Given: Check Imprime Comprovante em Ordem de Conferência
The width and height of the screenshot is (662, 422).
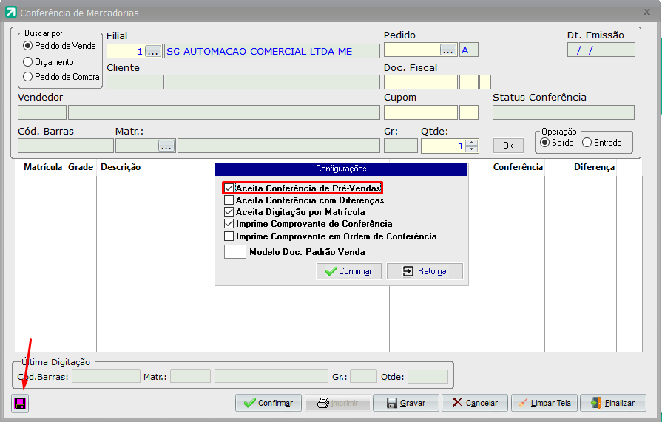Looking at the screenshot, I should pos(229,236).
